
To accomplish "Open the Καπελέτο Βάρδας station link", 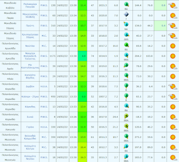I will [30, 76].
